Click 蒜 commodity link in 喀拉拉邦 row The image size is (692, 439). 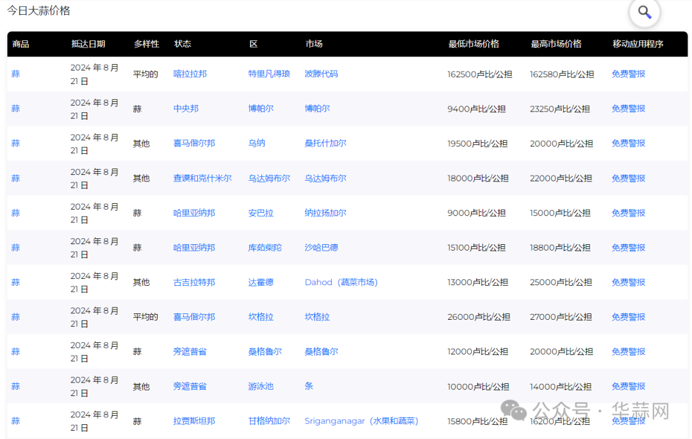(15, 74)
